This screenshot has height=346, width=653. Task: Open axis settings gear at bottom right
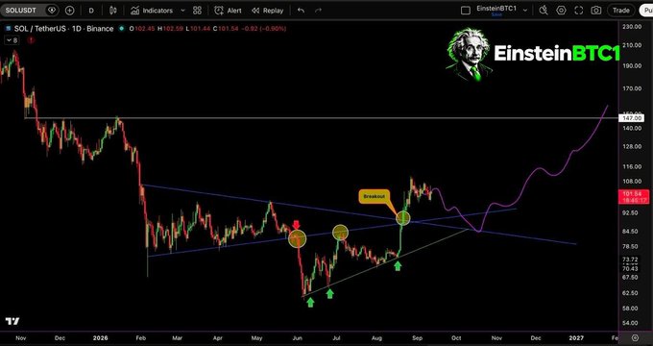(x=635, y=337)
